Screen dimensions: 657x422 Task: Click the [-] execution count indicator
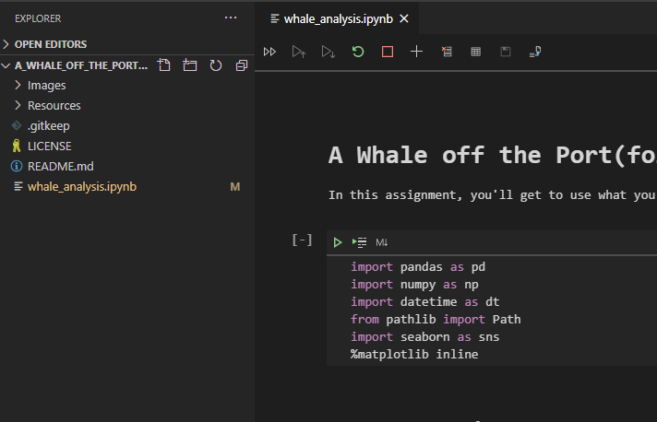coord(302,240)
